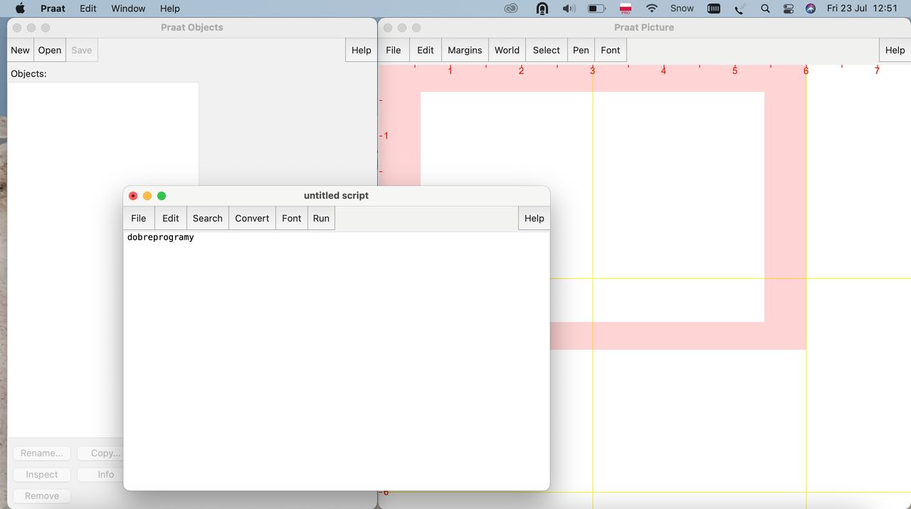This screenshot has width=911, height=509.
Task: Open the Help menu in the menu bar
Action: (x=170, y=9)
